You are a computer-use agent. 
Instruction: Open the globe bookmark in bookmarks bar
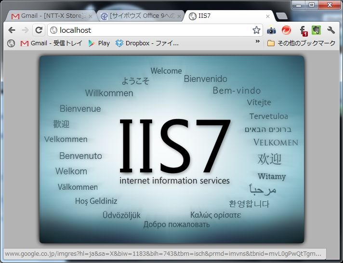pyautogui.click(x=11, y=43)
